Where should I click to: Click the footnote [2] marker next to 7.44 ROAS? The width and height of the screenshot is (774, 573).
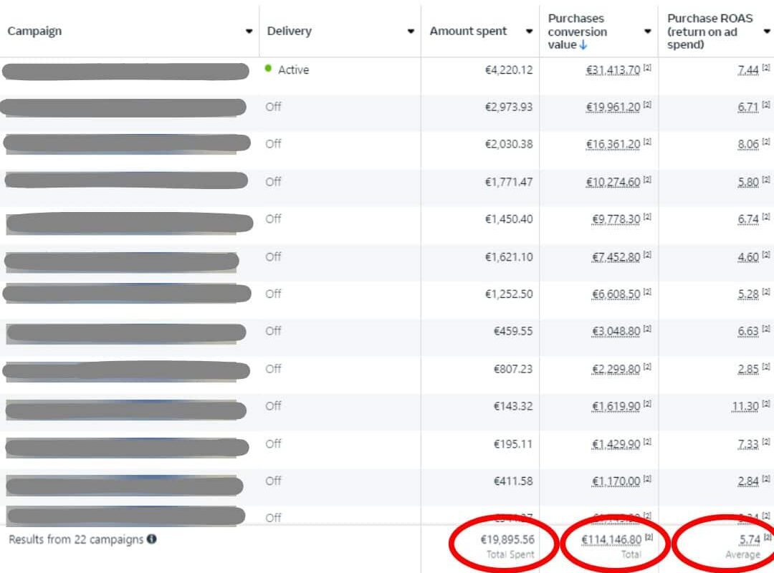coord(766,67)
